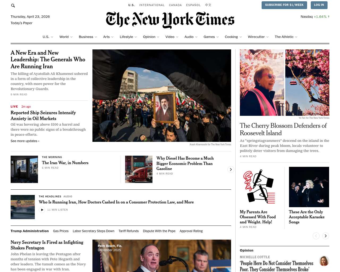Expand the Cooking menu chevron
The image size is (340, 272).
241,37
